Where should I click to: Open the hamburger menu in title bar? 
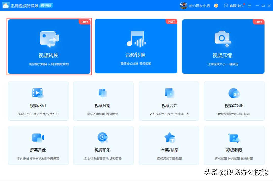pos(249,5)
